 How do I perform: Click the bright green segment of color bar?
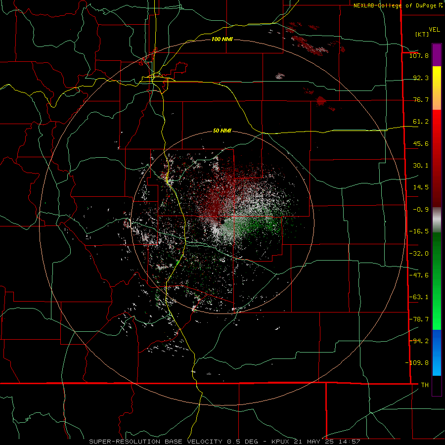(x=437, y=312)
